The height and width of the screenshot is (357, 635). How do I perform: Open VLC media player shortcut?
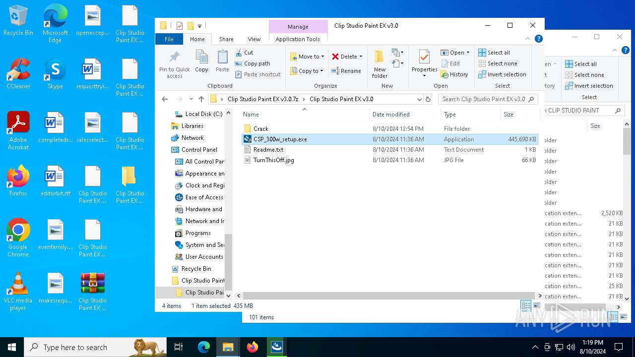[x=18, y=292]
